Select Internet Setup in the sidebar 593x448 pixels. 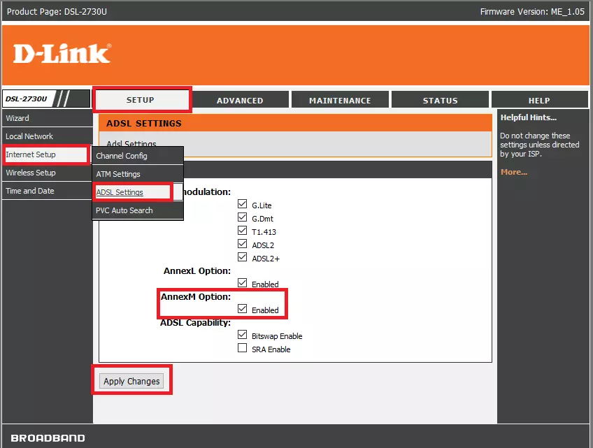[x=46, y=154]
